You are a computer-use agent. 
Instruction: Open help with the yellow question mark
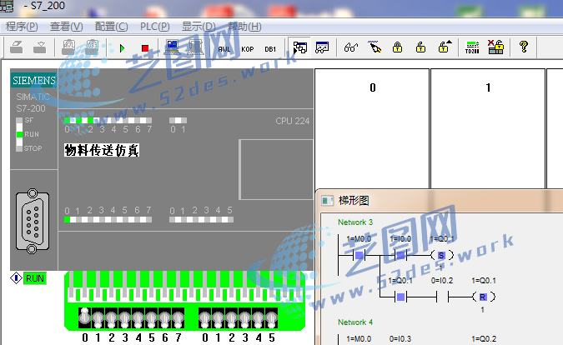coord(524,47)
